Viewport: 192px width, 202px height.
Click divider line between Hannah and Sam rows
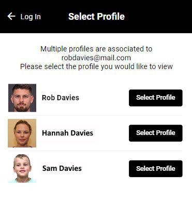click(95, 151)
